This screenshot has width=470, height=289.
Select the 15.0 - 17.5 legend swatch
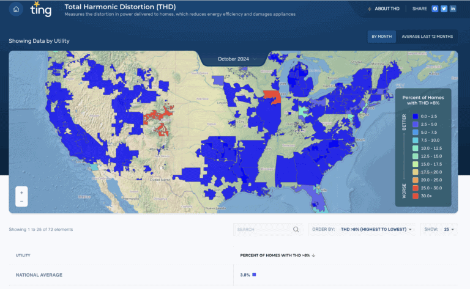[x=415, y=164]
